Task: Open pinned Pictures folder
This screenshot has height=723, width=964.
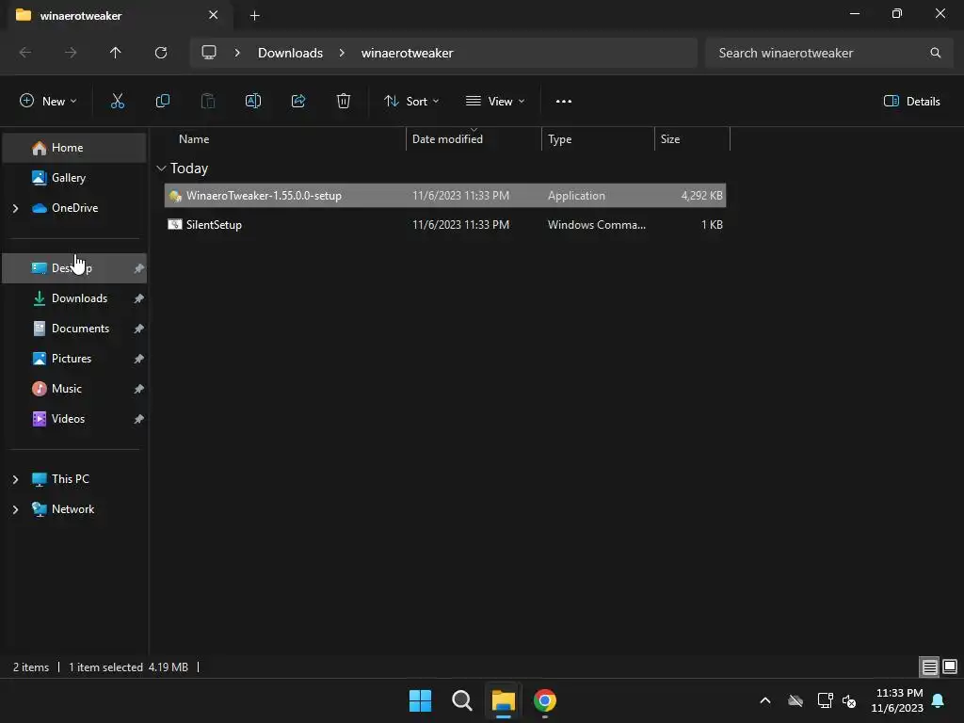Action: (x=74, y=359)
